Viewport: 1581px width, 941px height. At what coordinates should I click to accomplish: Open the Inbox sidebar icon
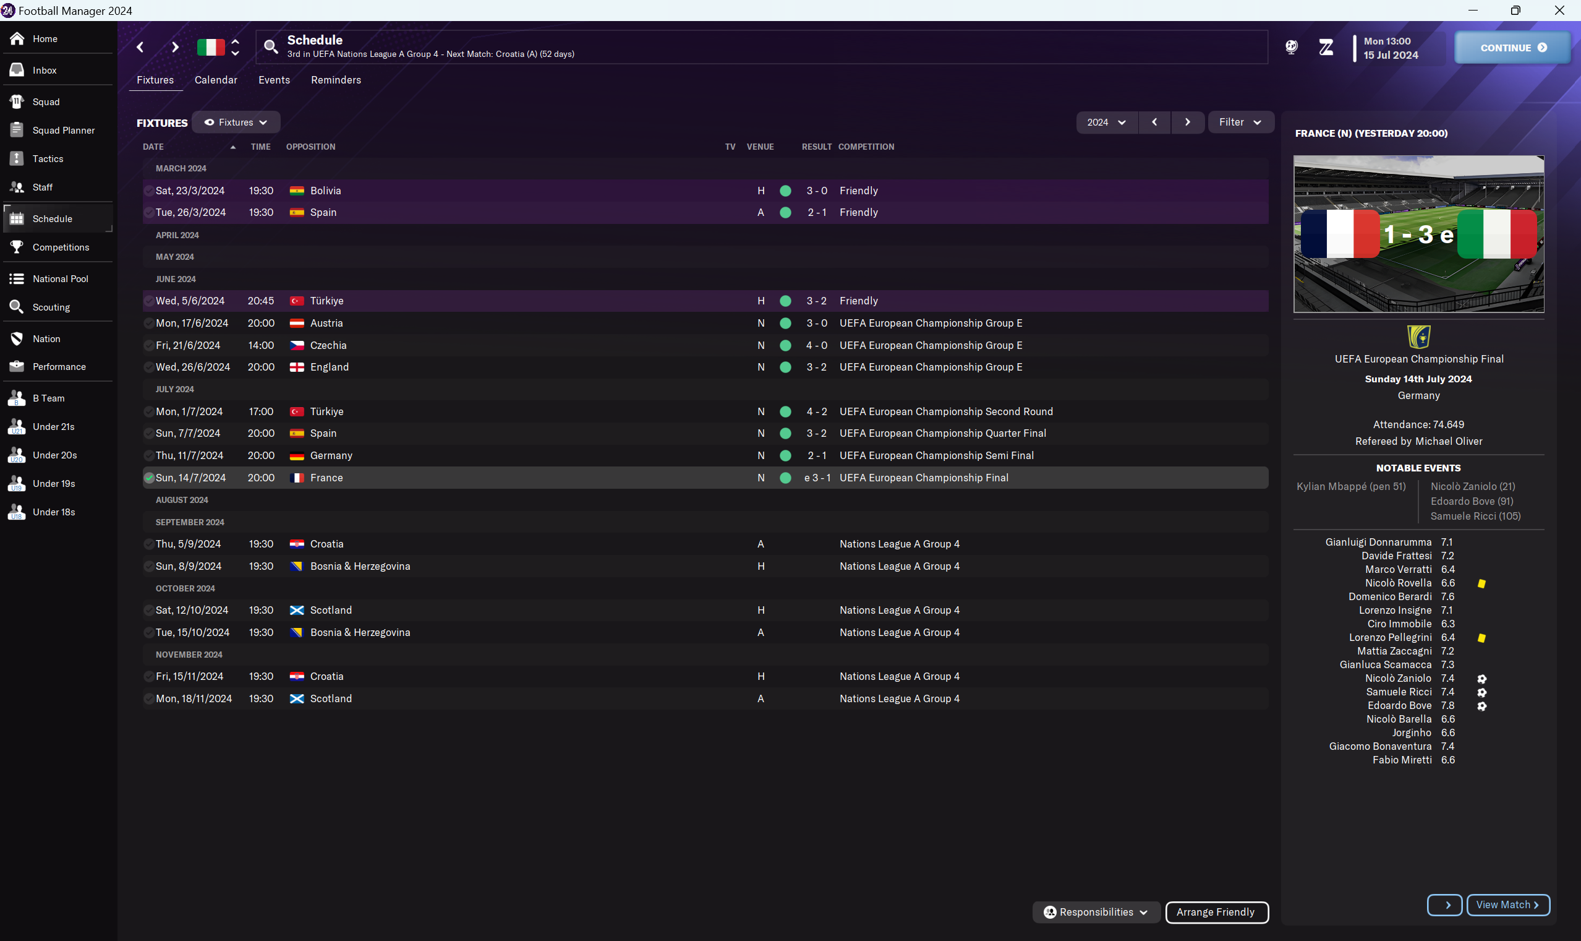click(x=17, y=71)
